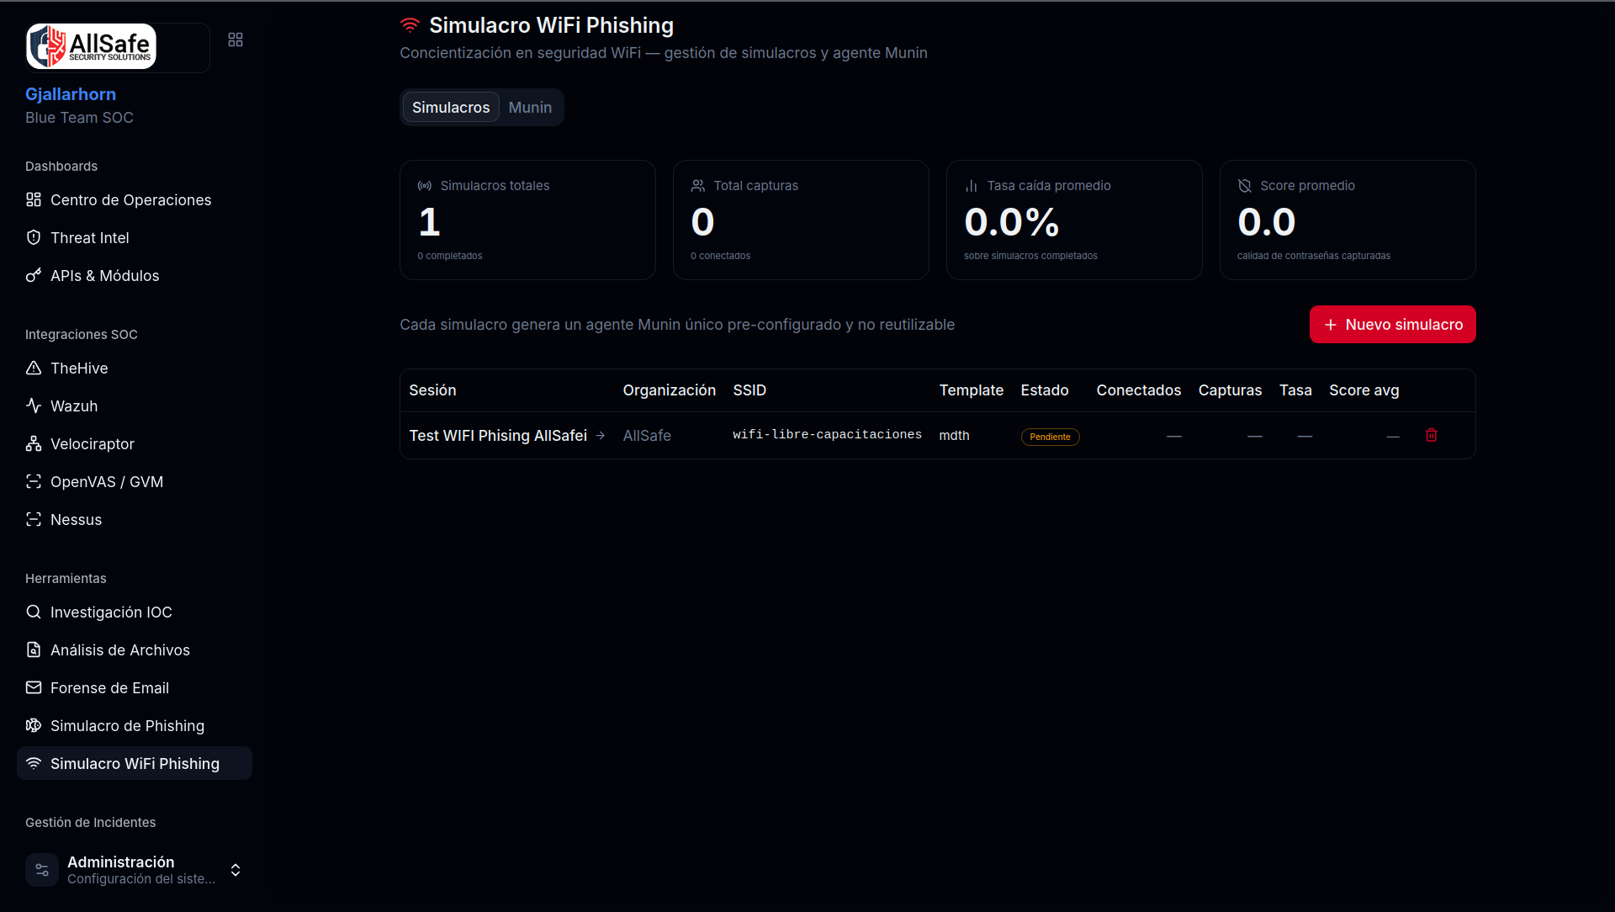
Task: Click the mdth template cell
Action: pyautogui.click(x=954, y=436)
